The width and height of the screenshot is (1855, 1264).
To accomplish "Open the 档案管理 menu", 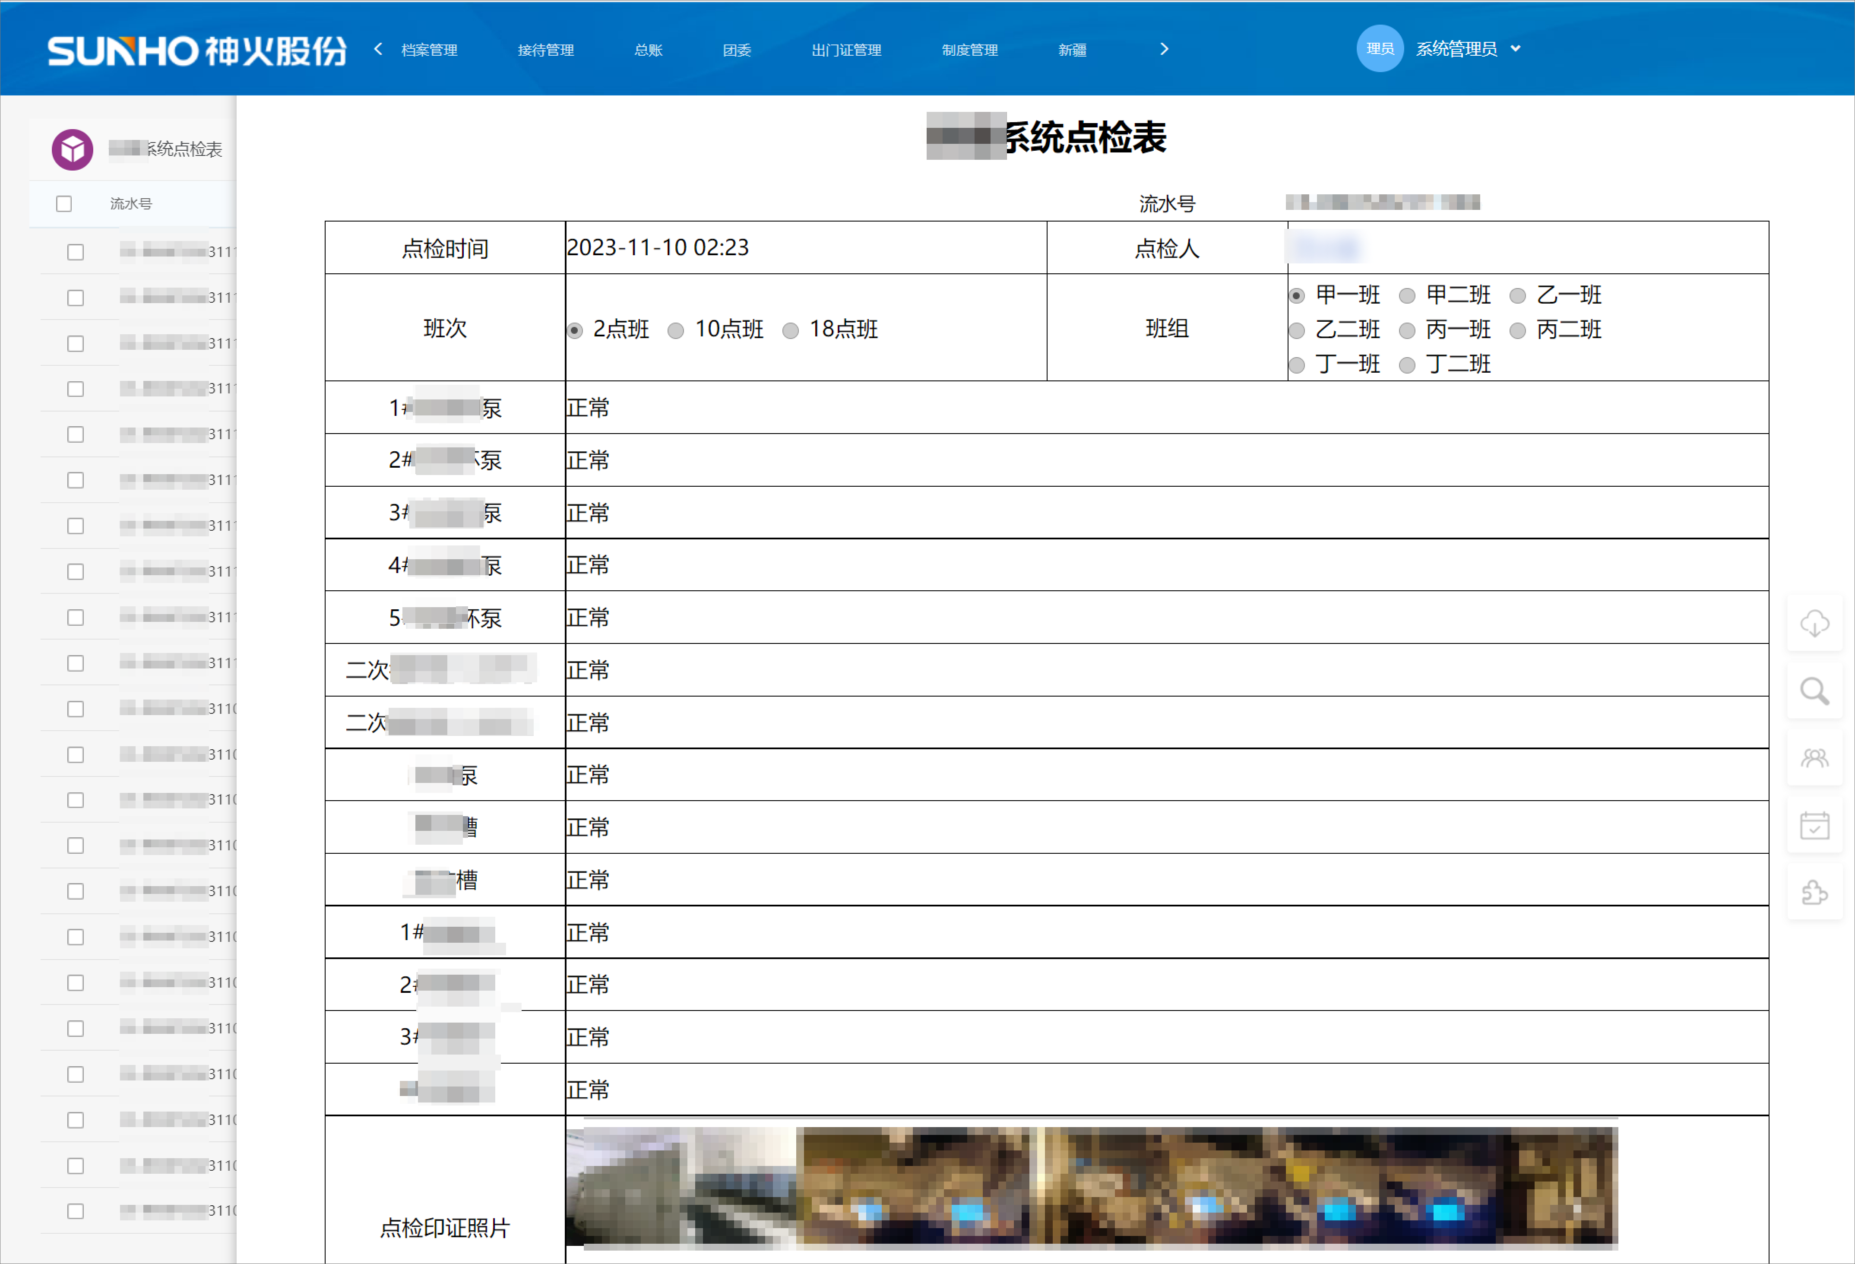I will [430, 50].
